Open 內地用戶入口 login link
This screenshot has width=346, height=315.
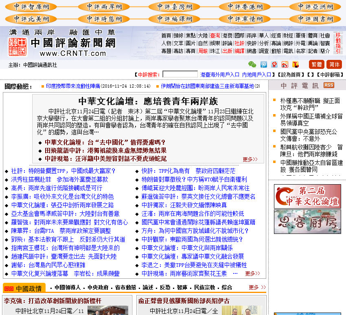click(x=256, y=75)
